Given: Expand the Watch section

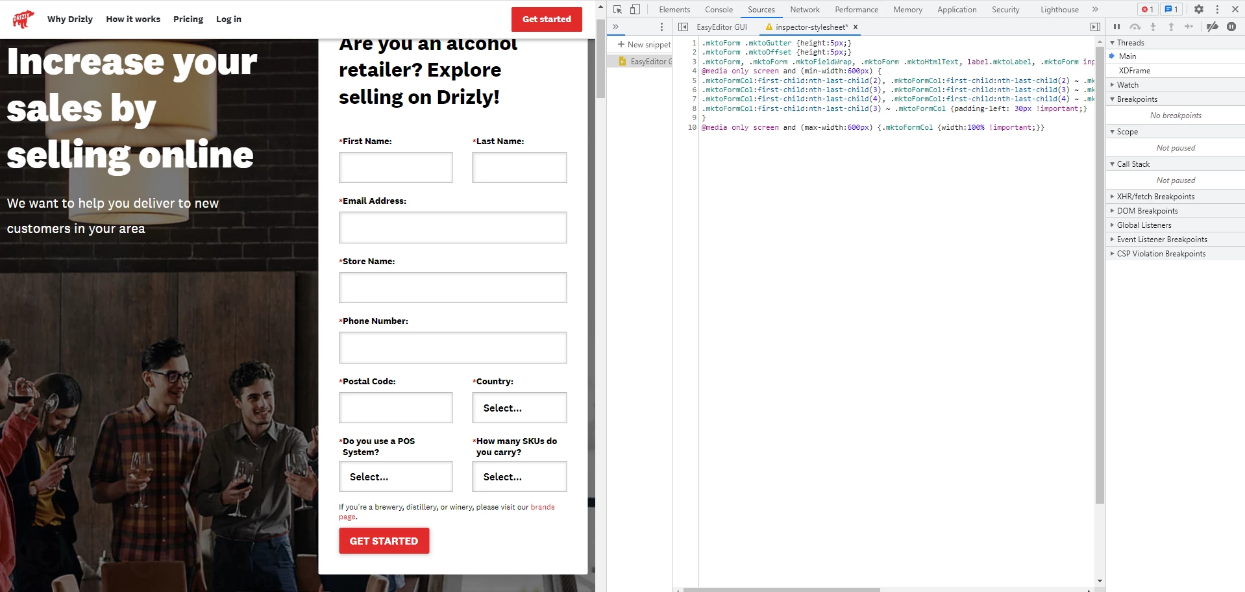Looking at the screenshot, I should coord(1176,84).
